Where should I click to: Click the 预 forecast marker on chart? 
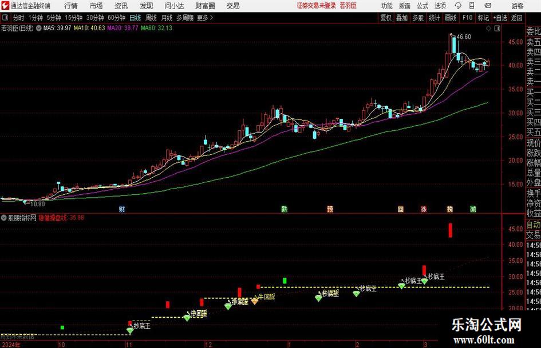tap(330, 209)
